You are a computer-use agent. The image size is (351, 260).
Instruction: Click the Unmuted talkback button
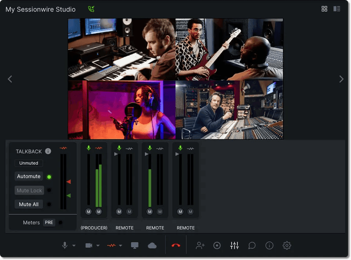click(x=29, y=163)
